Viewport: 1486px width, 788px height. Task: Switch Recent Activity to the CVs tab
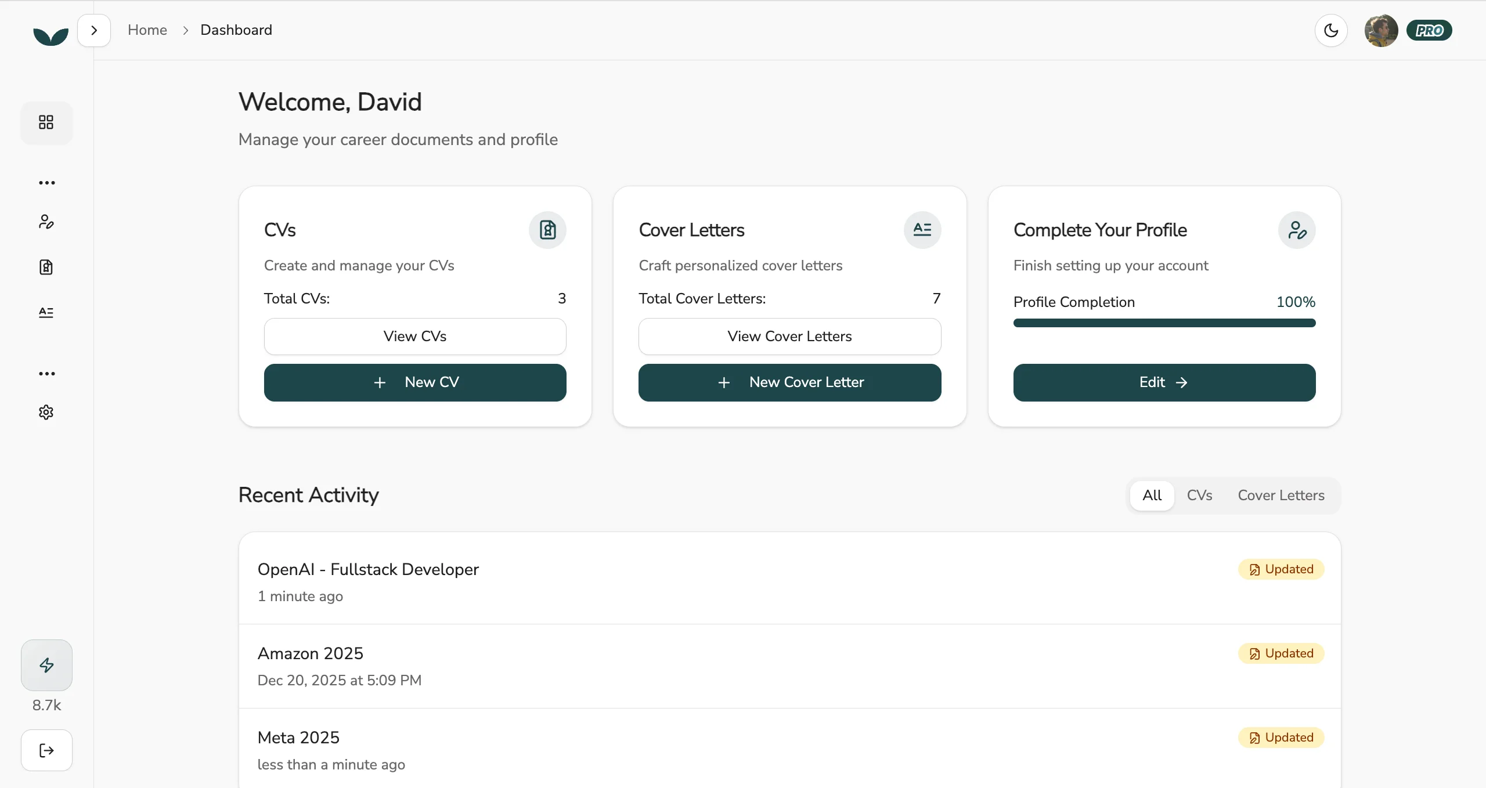1199,496
